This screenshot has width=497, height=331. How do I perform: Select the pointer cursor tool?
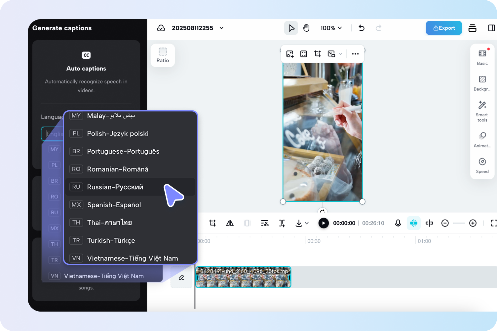click(x=291, y=28)
